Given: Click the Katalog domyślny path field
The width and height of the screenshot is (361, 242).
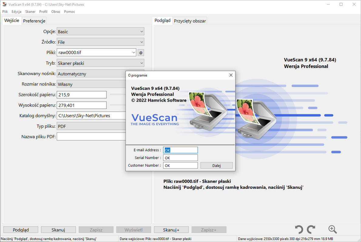Looking at the screenshot, I should pos(91,116).
